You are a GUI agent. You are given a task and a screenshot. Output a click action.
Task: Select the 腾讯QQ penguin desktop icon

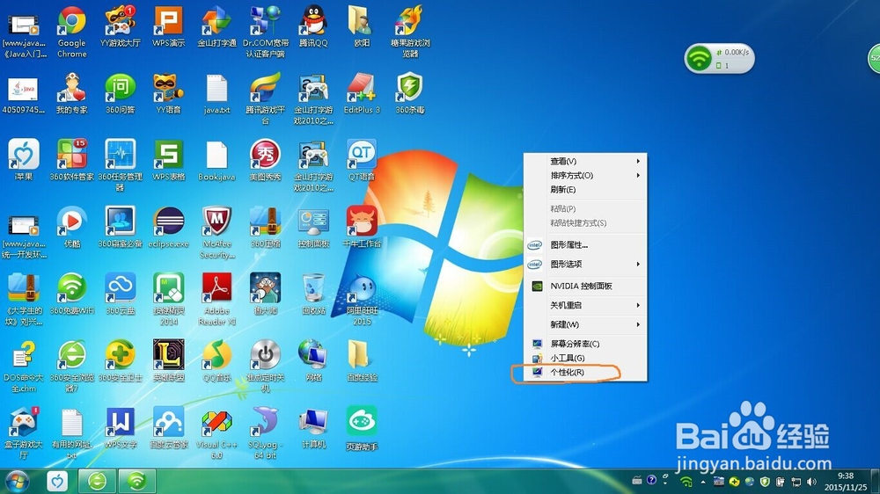313,26
